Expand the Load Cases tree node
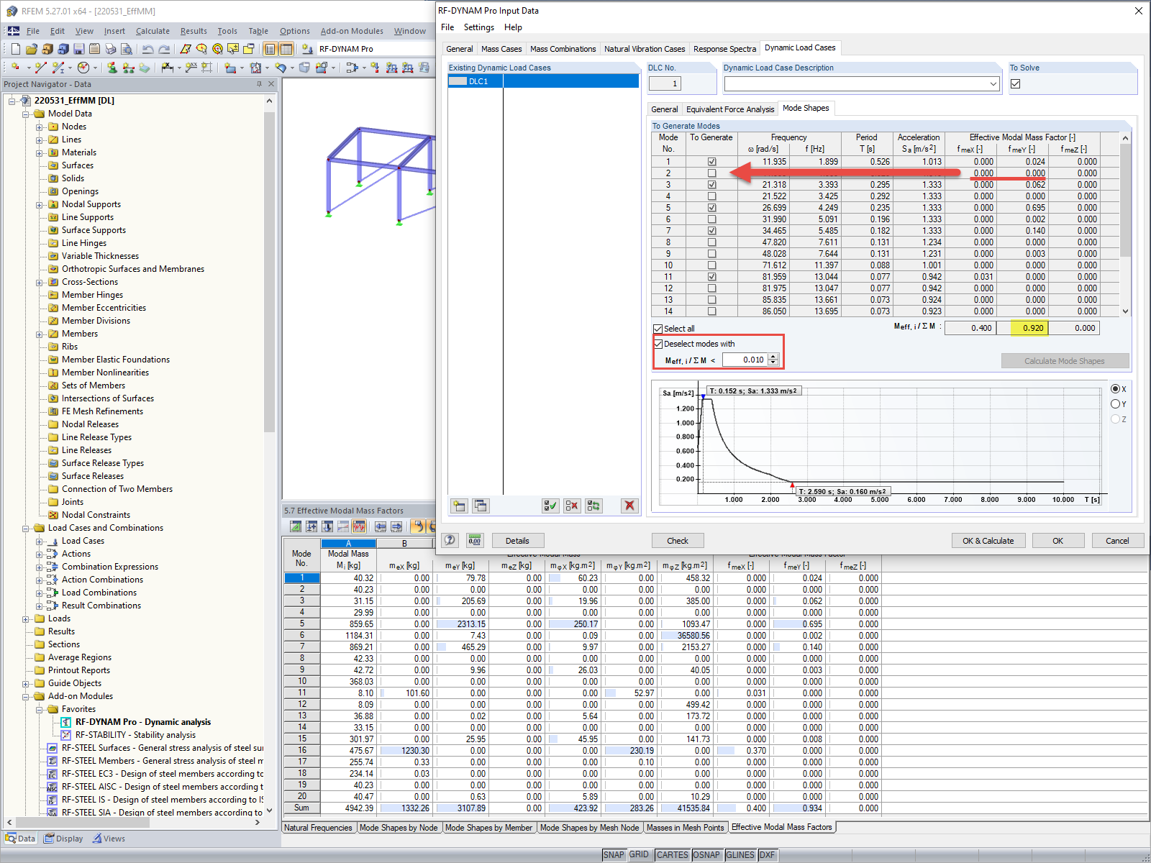The width and height of the screenshot is (1151, 863). click(40, 541)
